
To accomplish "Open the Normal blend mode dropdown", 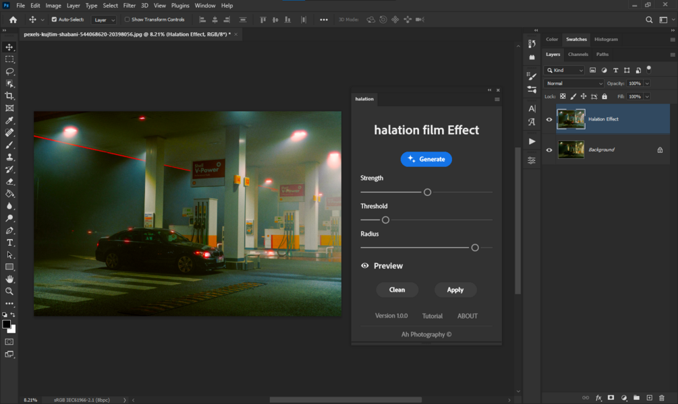I will click(574, 83).
